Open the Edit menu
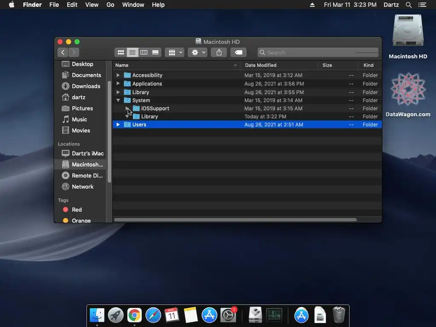Image resolution: width=436 pixels, height=327 pixels. pyautogui.click(x=72, y=5)
